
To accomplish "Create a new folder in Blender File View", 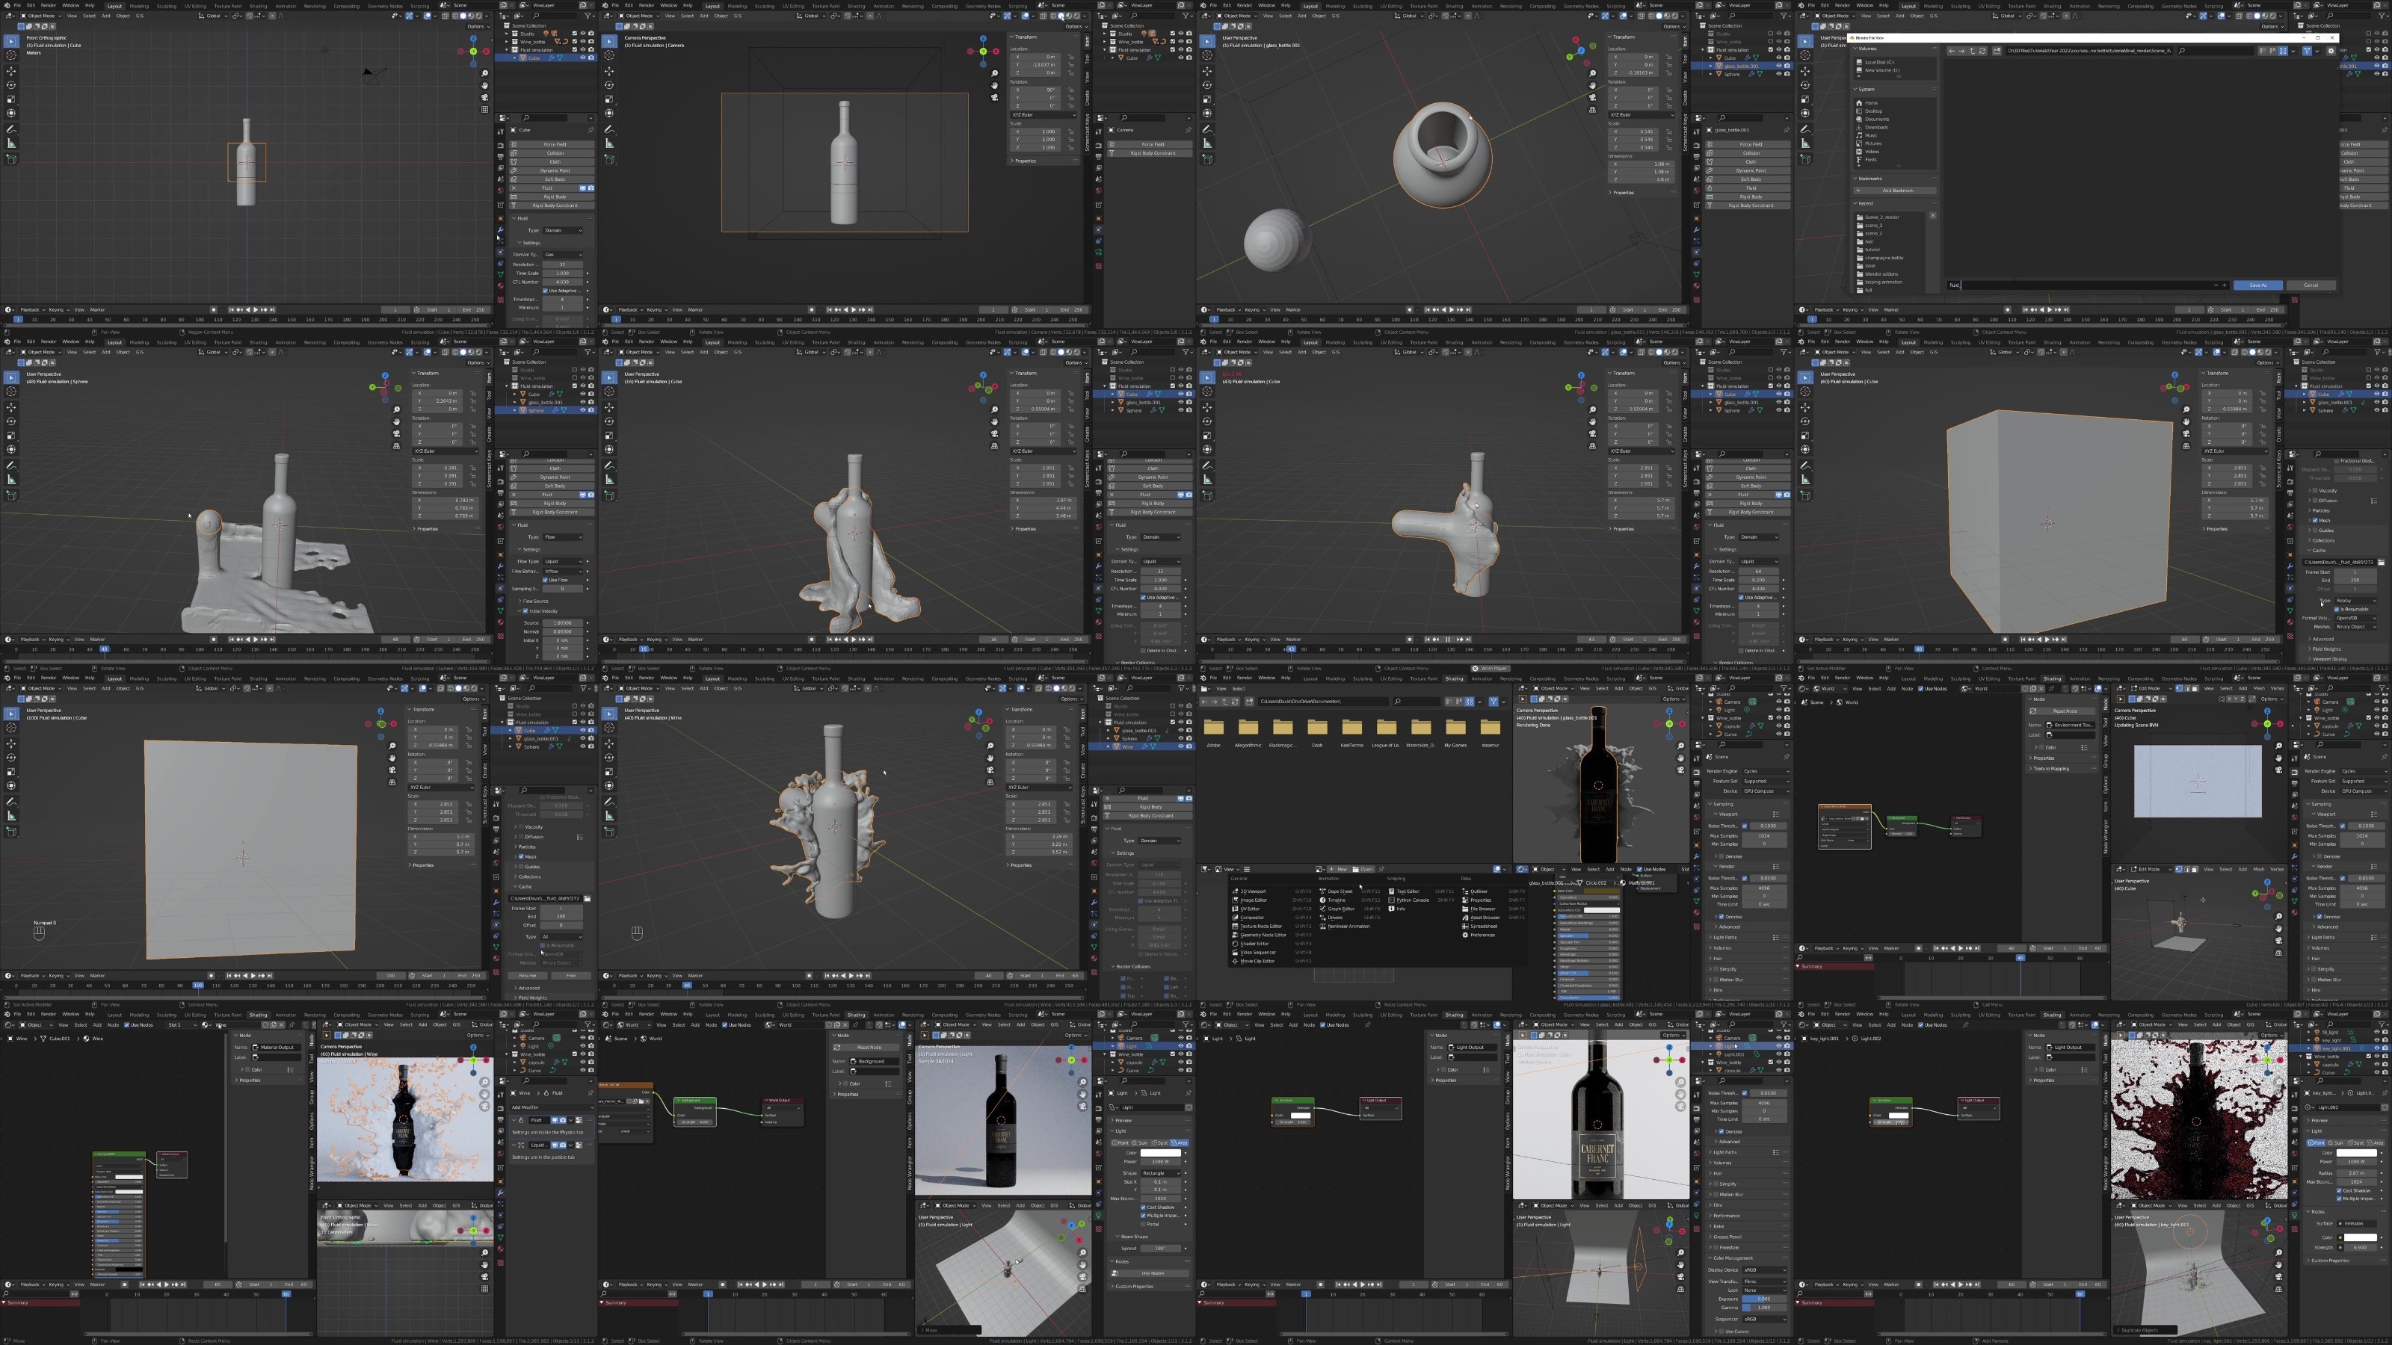I will point(1997,51).
